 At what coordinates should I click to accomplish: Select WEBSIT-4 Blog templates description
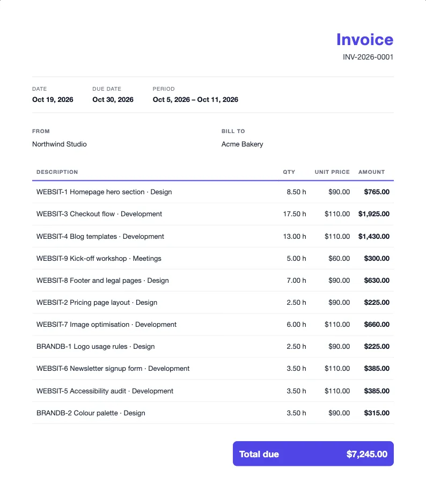[x=100, y=236]
